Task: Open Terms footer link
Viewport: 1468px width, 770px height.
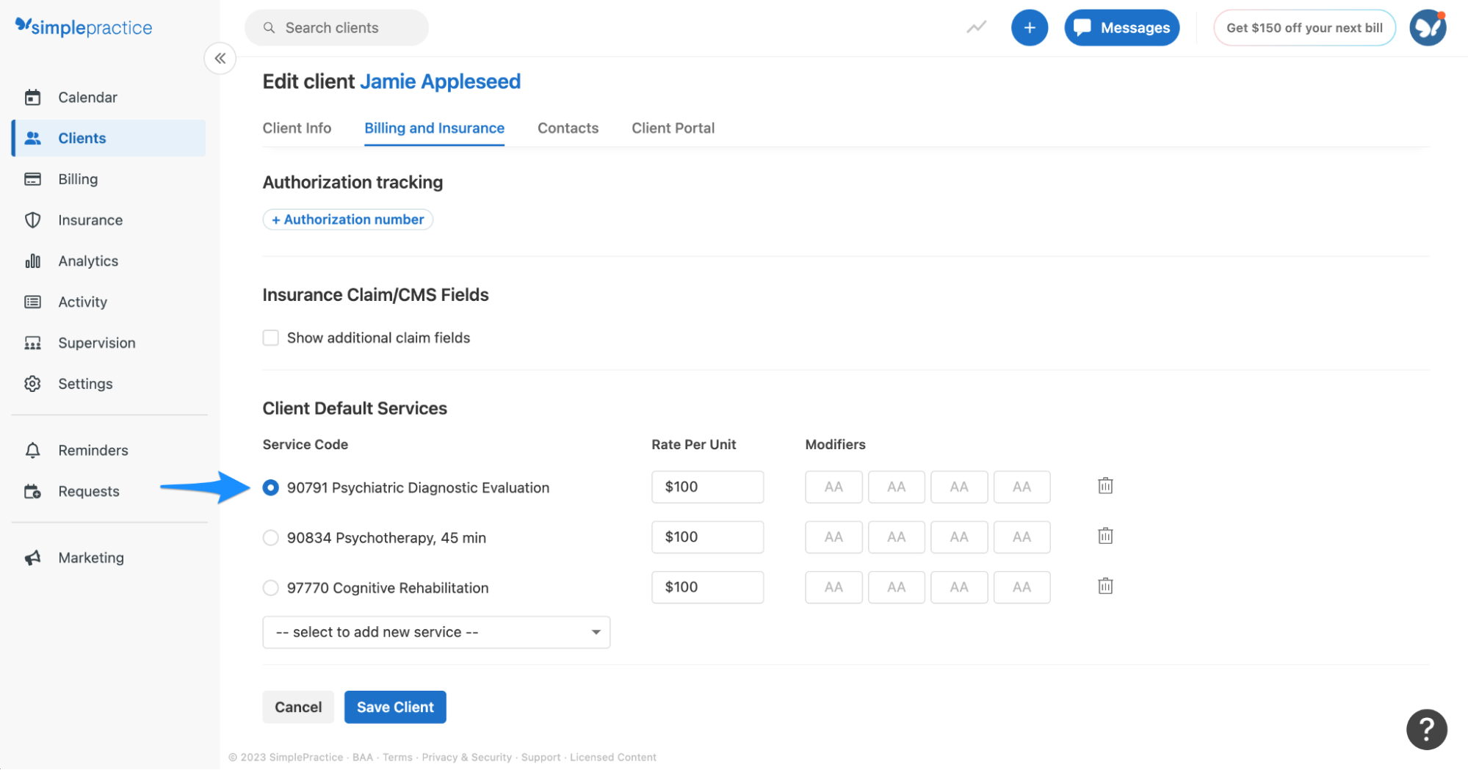Action: (397, 758)
